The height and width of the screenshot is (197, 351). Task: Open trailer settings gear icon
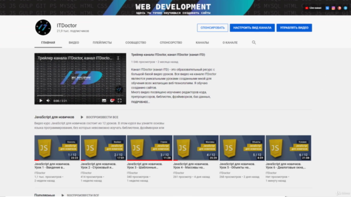pyautogui.click(x=112, y=101)
